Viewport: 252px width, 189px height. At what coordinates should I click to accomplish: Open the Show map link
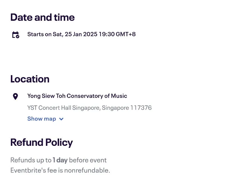(x=42, y=119)
